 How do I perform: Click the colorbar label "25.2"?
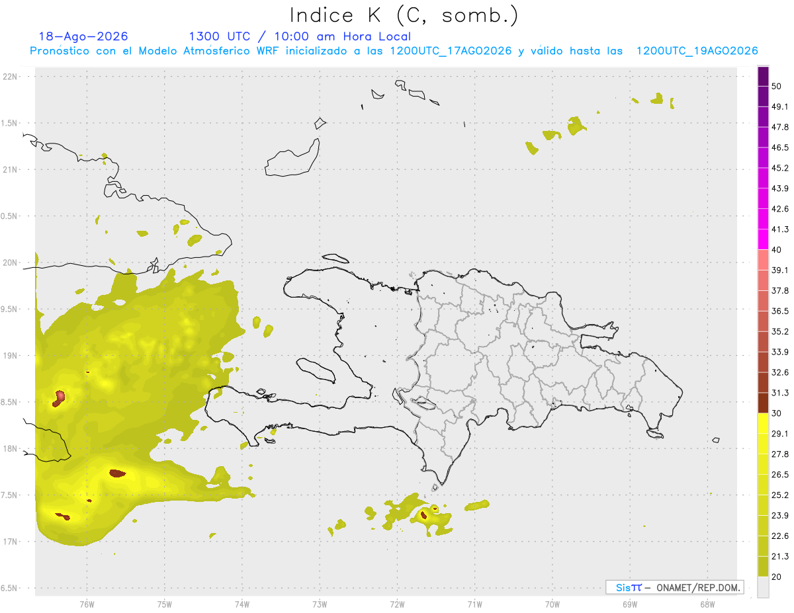780,496
